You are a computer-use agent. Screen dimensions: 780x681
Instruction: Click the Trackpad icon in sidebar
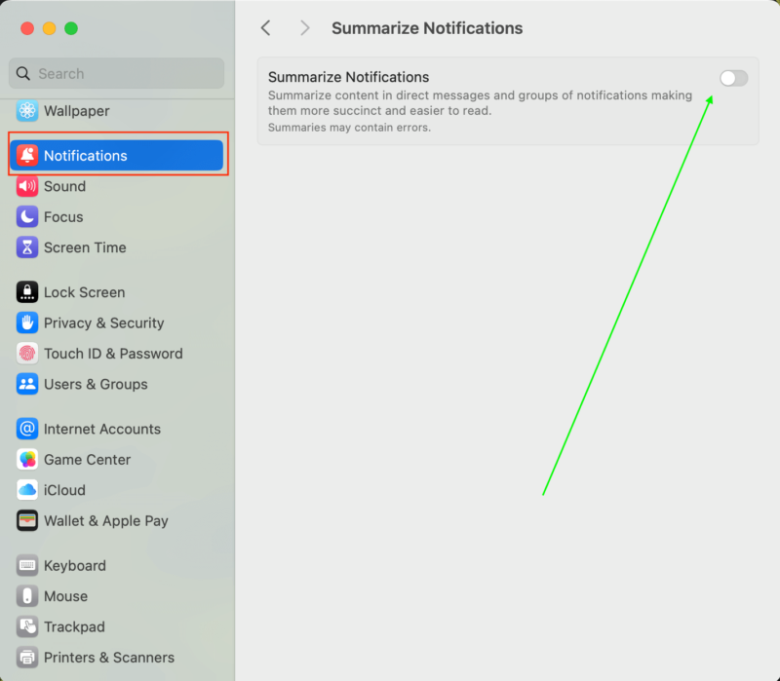27,626
